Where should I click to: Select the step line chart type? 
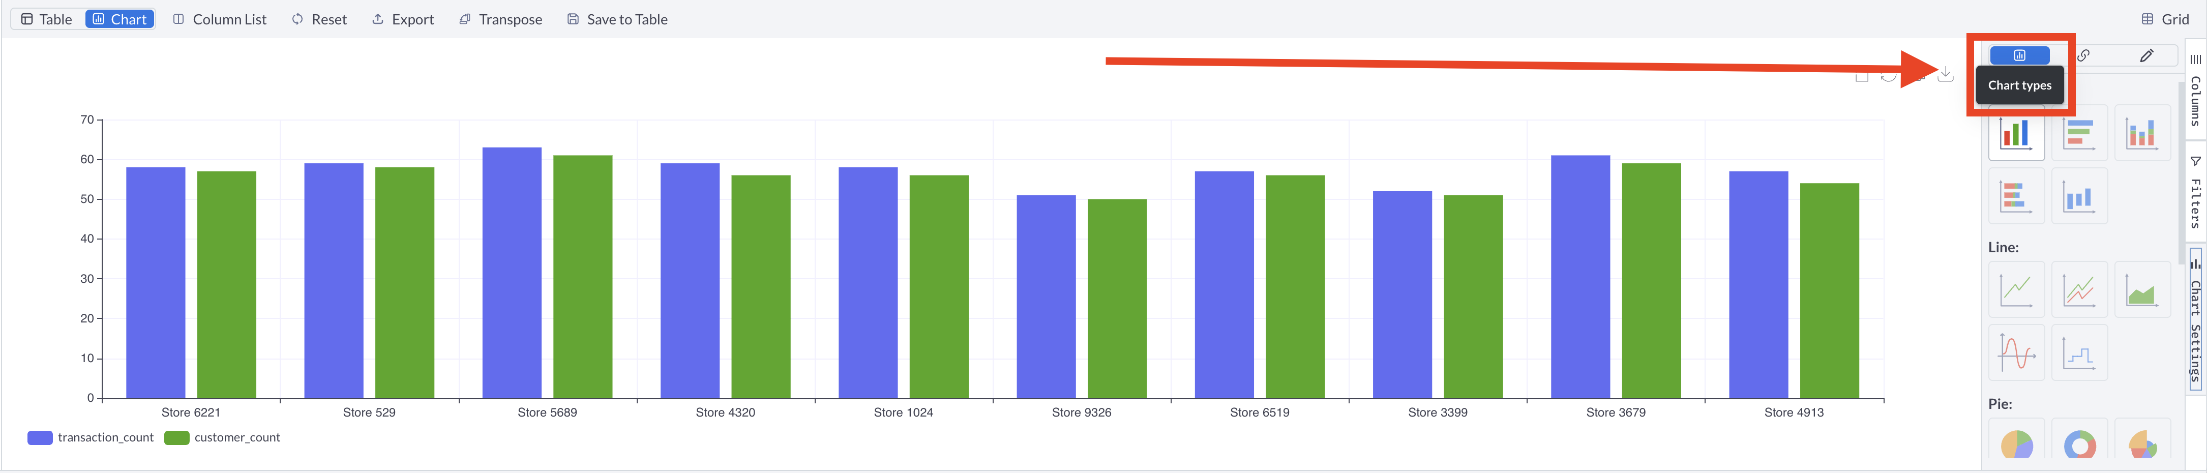(x=2080, y=352)
